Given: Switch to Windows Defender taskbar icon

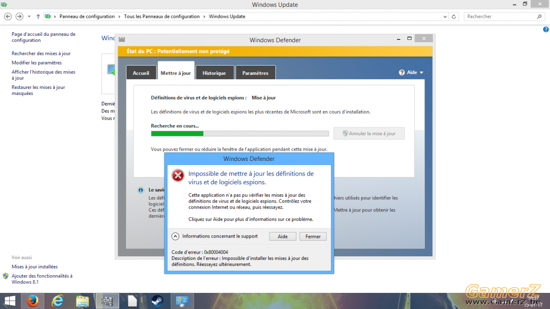Looking at the screenshot, I should pos(107,301).
